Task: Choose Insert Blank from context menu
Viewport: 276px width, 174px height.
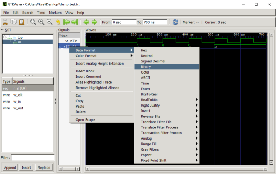Action: (86, 71)
